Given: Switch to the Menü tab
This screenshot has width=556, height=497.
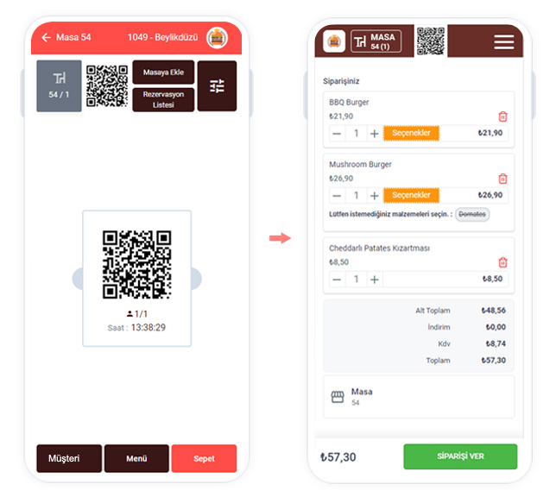Looking at the screenshot, I should pos(136,458).
